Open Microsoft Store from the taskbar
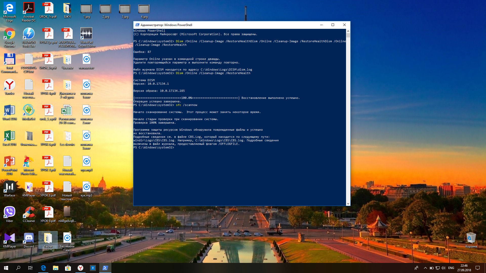 pos(68,268)
